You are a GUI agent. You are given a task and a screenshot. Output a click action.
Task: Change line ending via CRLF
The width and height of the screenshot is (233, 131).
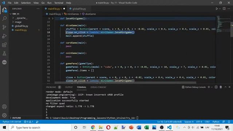click(207, 122)
